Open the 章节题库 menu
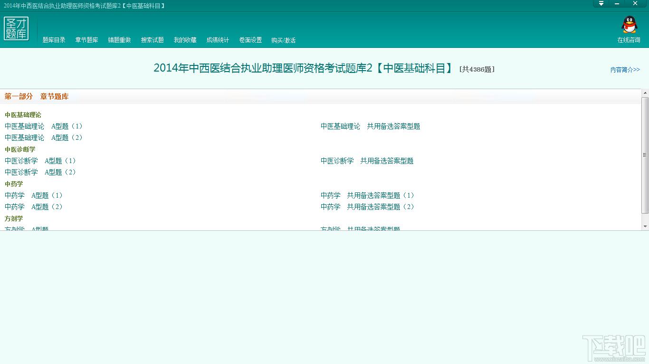Viewport: 649px width, 364px height. coord(86,40)
